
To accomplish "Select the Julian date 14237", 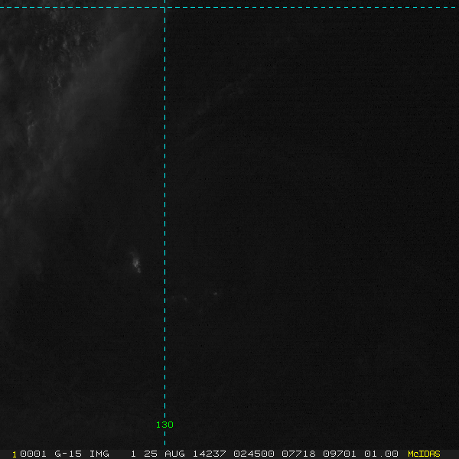I will click(x=210, y=454).
